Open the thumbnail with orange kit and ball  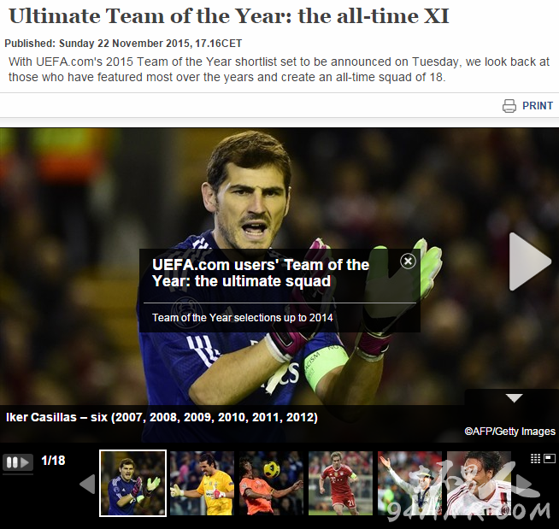[x=271, y=483]
